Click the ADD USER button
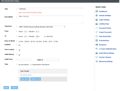 coord(25,79)
